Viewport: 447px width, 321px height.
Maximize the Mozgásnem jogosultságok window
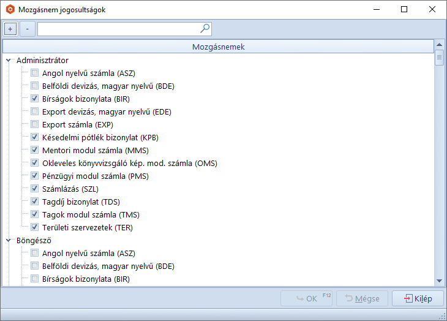coord(404,10)
